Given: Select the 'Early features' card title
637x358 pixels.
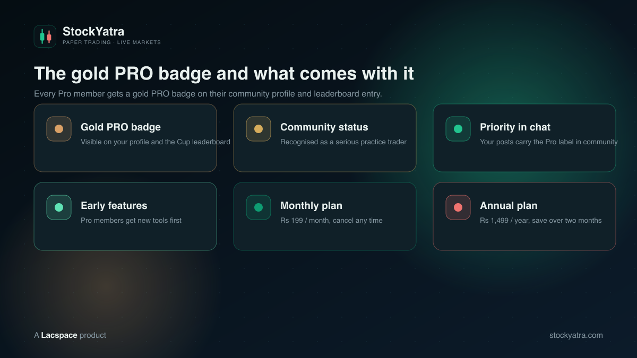Looking at the screenshot, I should [114, 206].
